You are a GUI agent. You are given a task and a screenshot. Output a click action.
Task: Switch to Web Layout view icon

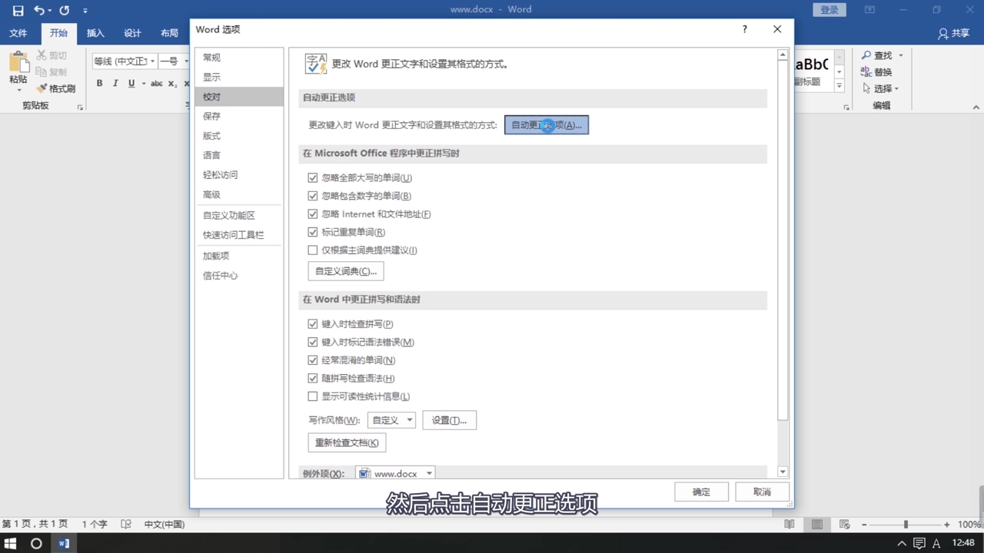844,525
